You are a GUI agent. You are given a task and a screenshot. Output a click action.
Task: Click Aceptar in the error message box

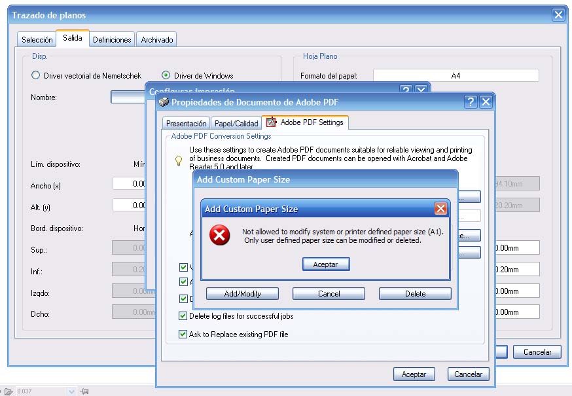[326, 264]
